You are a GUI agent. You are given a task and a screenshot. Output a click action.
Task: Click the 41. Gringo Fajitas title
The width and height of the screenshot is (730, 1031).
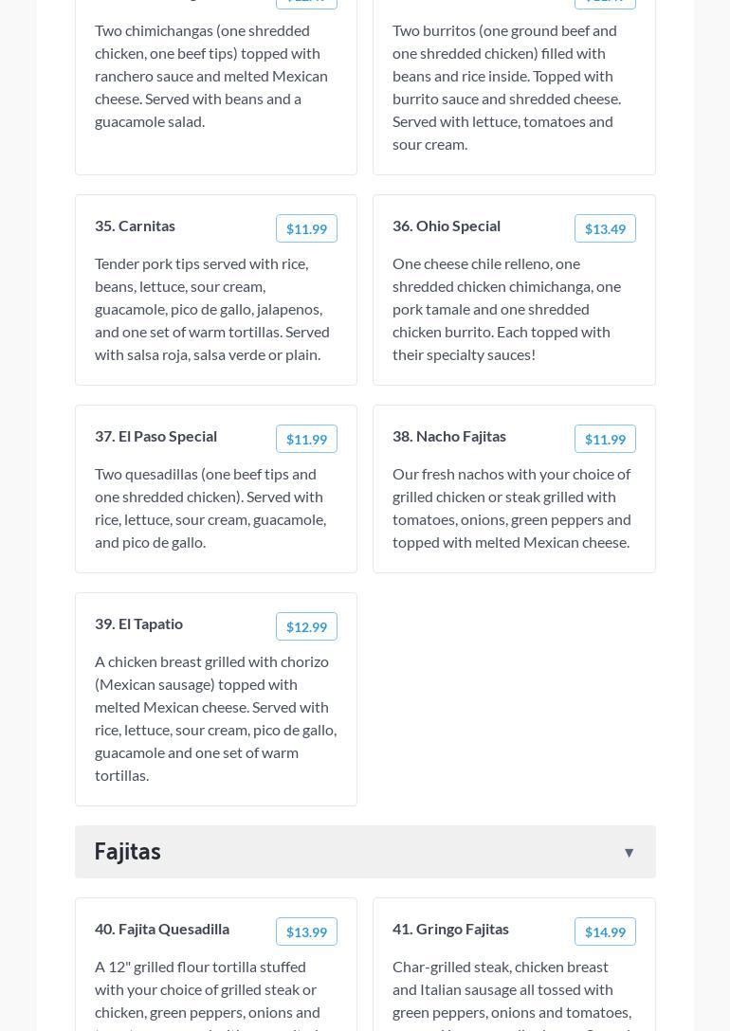tap(450, 929)
